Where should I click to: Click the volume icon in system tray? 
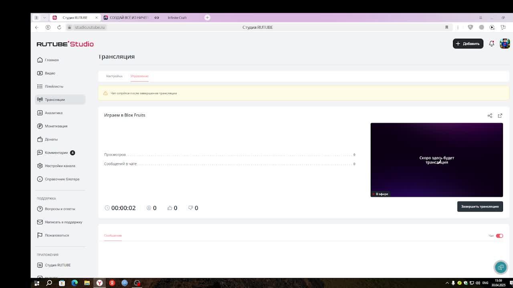point(478,283)
